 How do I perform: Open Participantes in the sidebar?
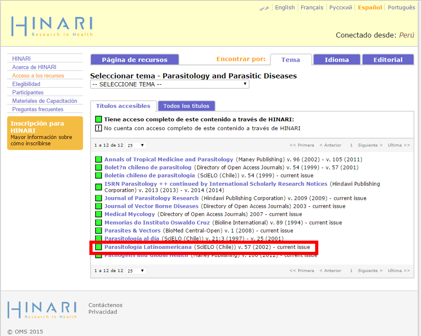(28, 92)
